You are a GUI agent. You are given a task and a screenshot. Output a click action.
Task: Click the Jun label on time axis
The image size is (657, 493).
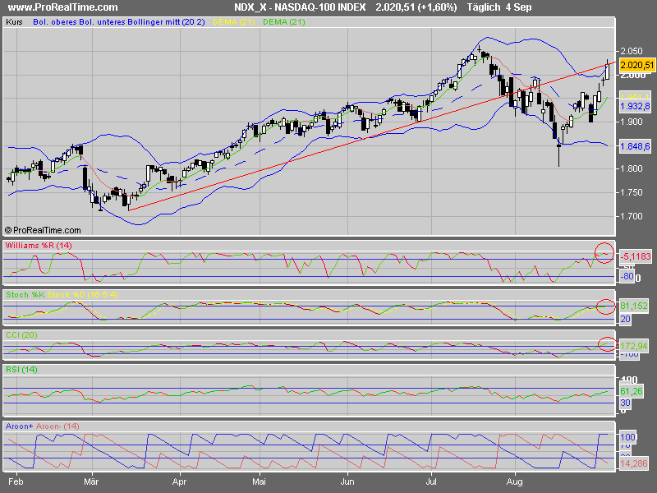(x=347, y=481)
